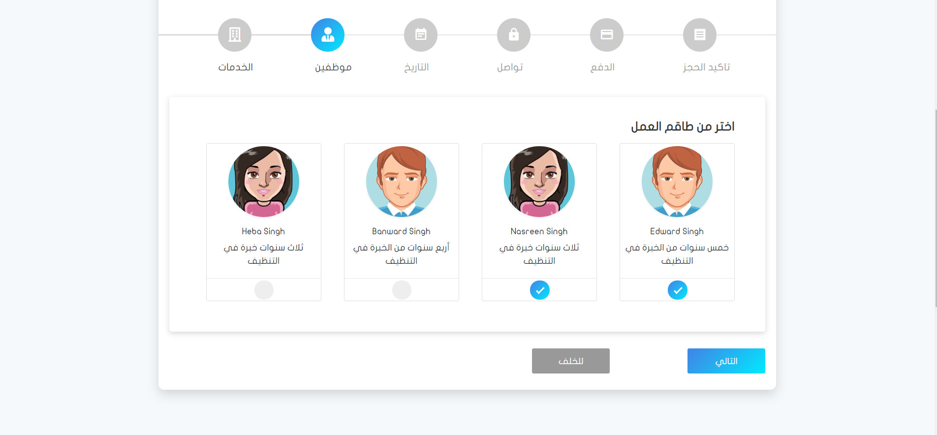Click the building icon for الخدمات step
The width and height of the screenshot is (937, 435).
click(x=235, y=35)
